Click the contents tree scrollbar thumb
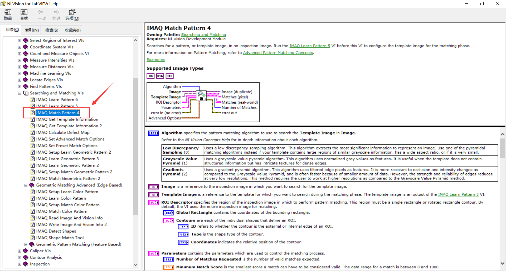Screen dimensions: 506x271 coord(135,147)
